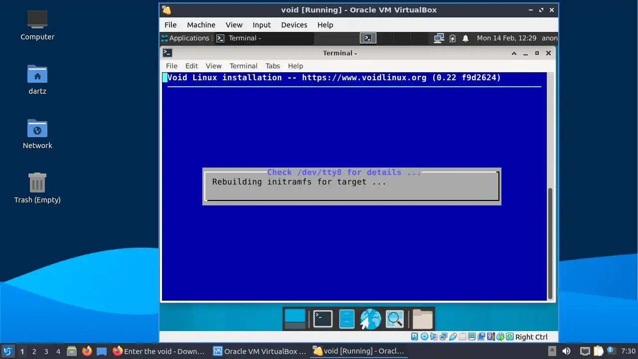Open the Network desktop icon
Viewport: 638px width, 359px height.
pyautogui.click(x=37, y=133)
